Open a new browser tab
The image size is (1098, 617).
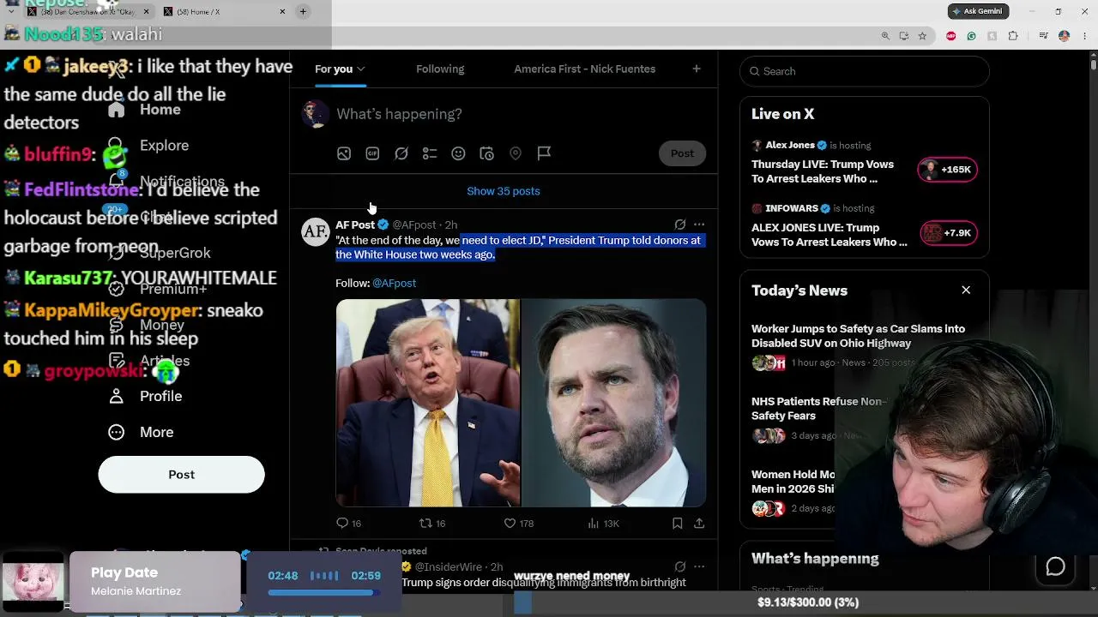(303, 11)
